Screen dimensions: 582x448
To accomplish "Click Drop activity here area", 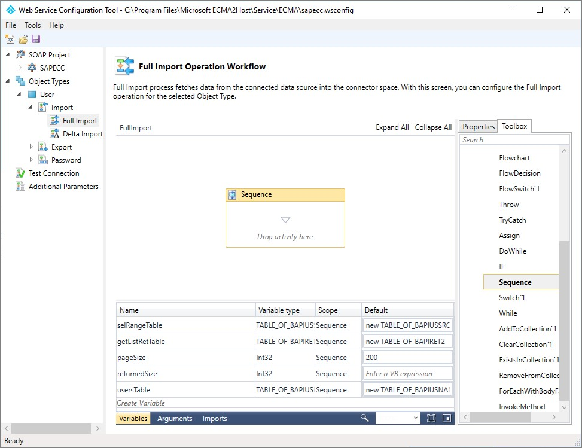I will tap(285, 236).
